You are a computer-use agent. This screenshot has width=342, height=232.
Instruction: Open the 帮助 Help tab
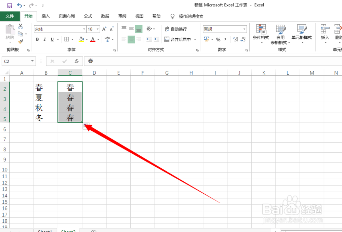[156, 16]
